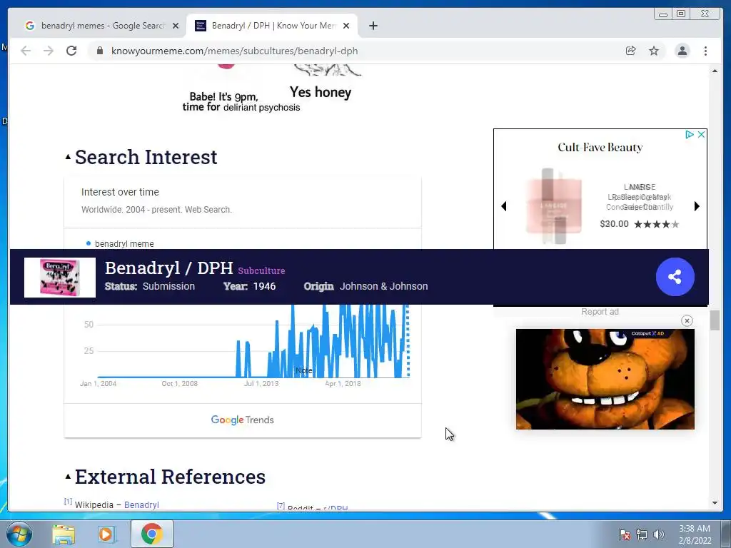Click the network tray icon

642,534
